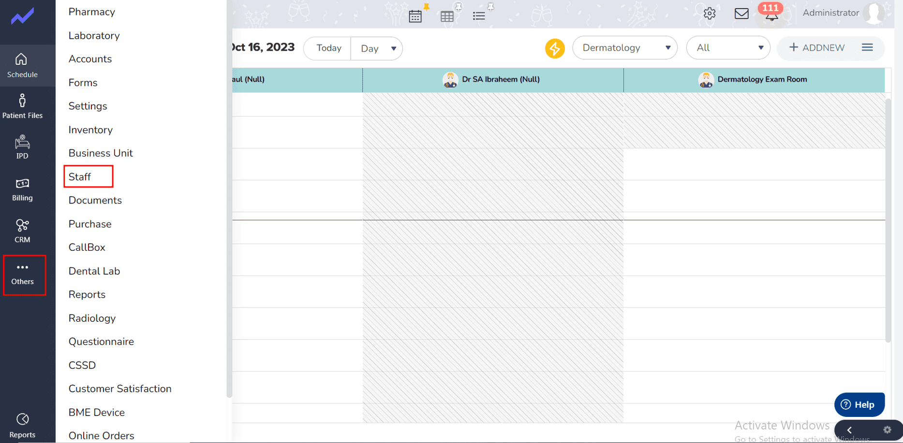Click the Others menu scrollbar
The height and width of the screenshot is (443, 903).
point(229,198)
